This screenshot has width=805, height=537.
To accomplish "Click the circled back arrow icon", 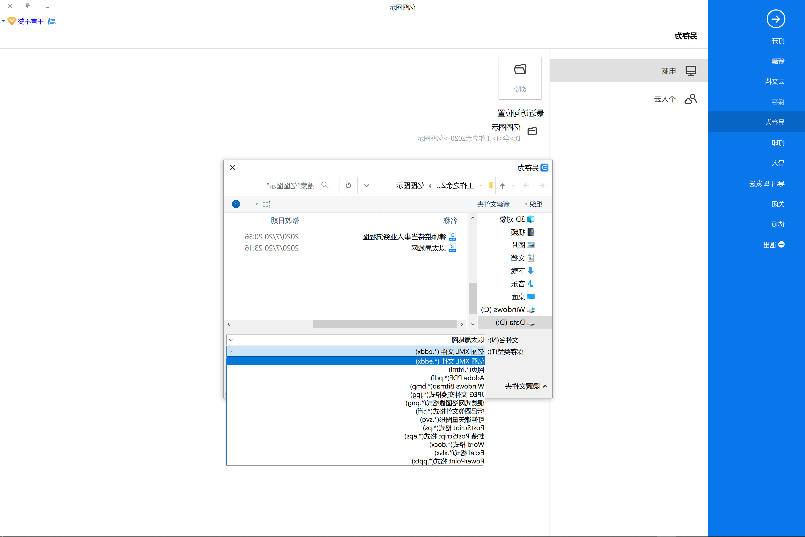I will tap(775, 19).
